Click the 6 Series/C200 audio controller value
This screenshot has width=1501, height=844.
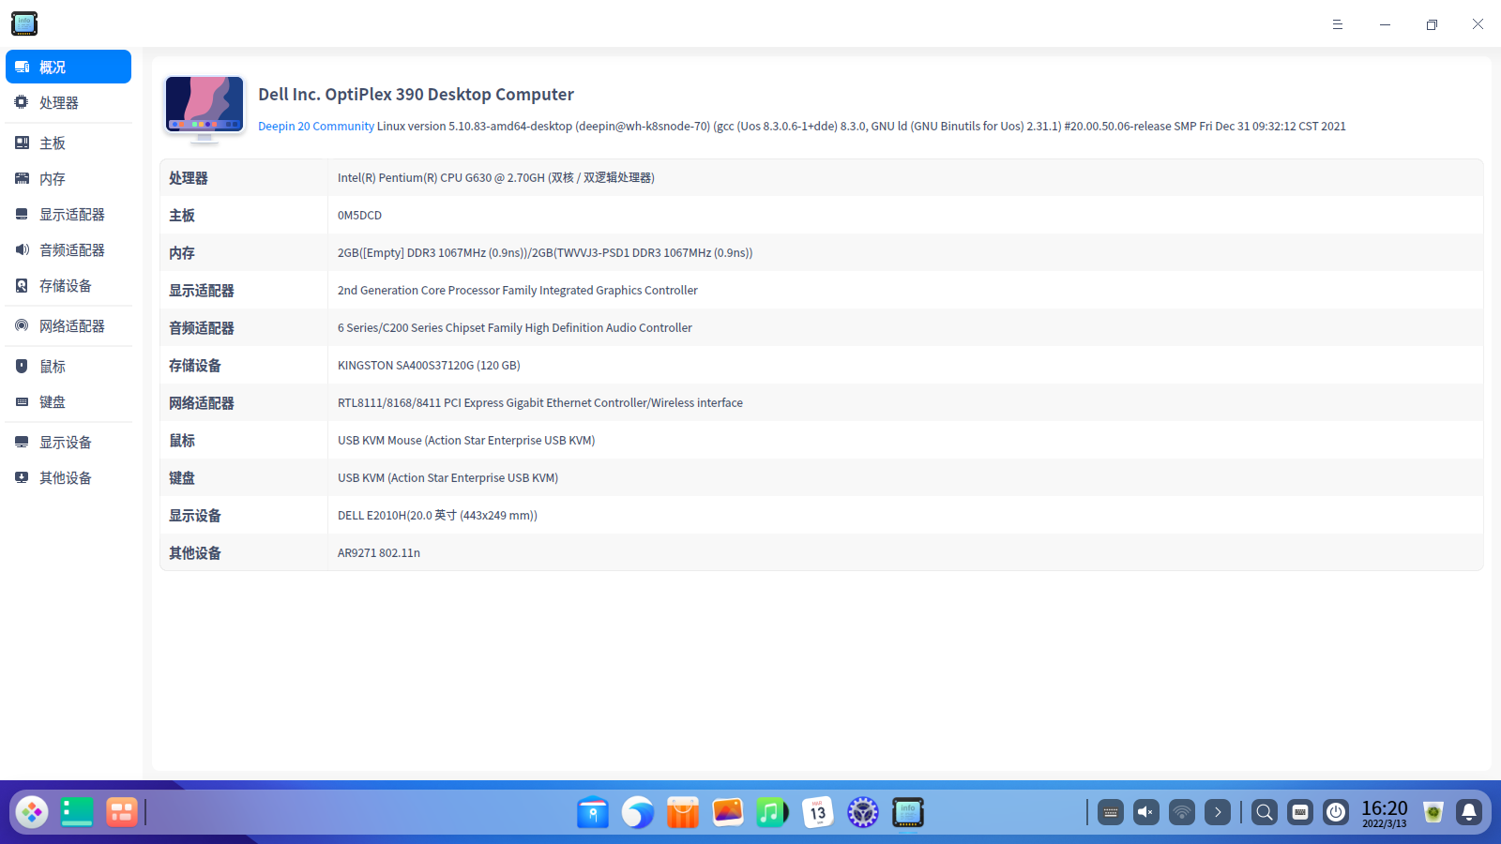[515, 327]
